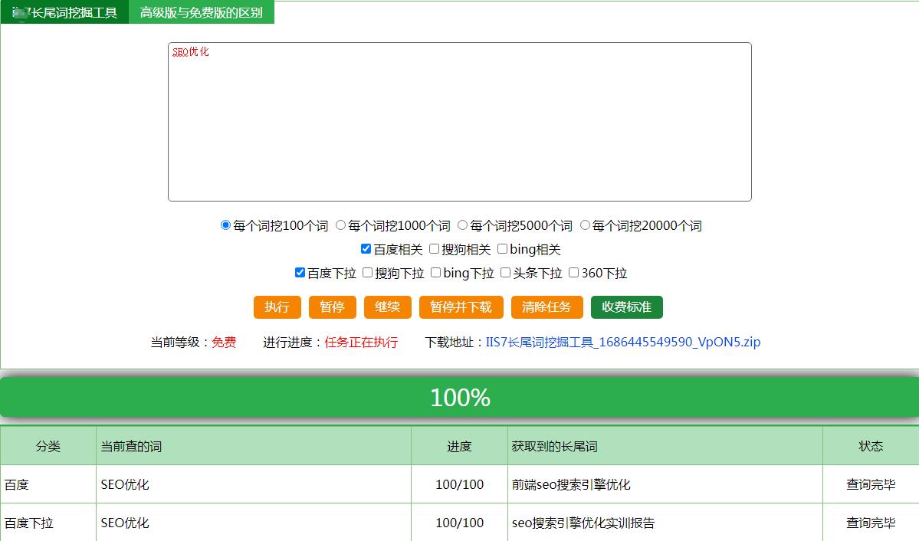Click the 执行 button to start mining
The image size is (919, 541).
click(x=277, y=307)
